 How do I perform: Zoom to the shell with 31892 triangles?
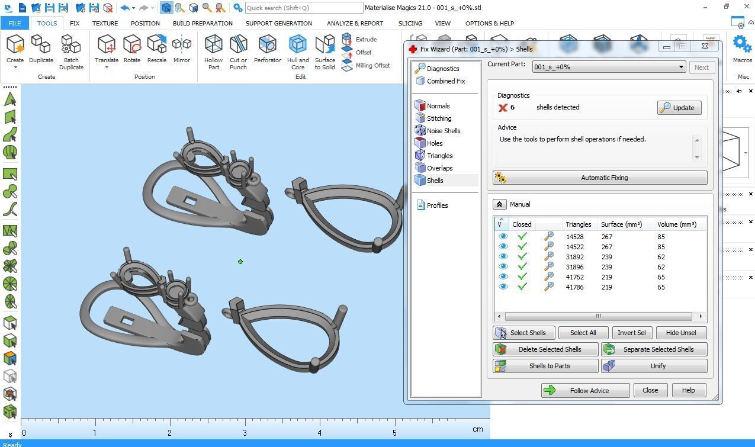point(549,257)
